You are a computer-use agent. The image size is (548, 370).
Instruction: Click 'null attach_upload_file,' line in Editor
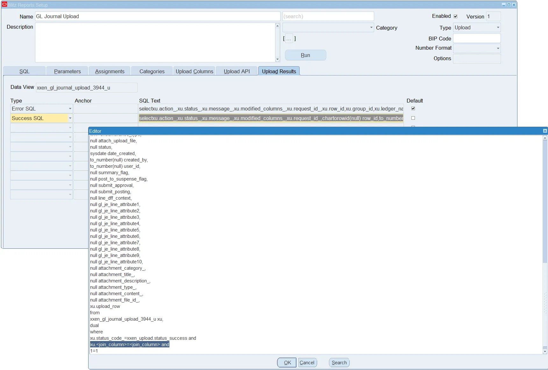113,141
